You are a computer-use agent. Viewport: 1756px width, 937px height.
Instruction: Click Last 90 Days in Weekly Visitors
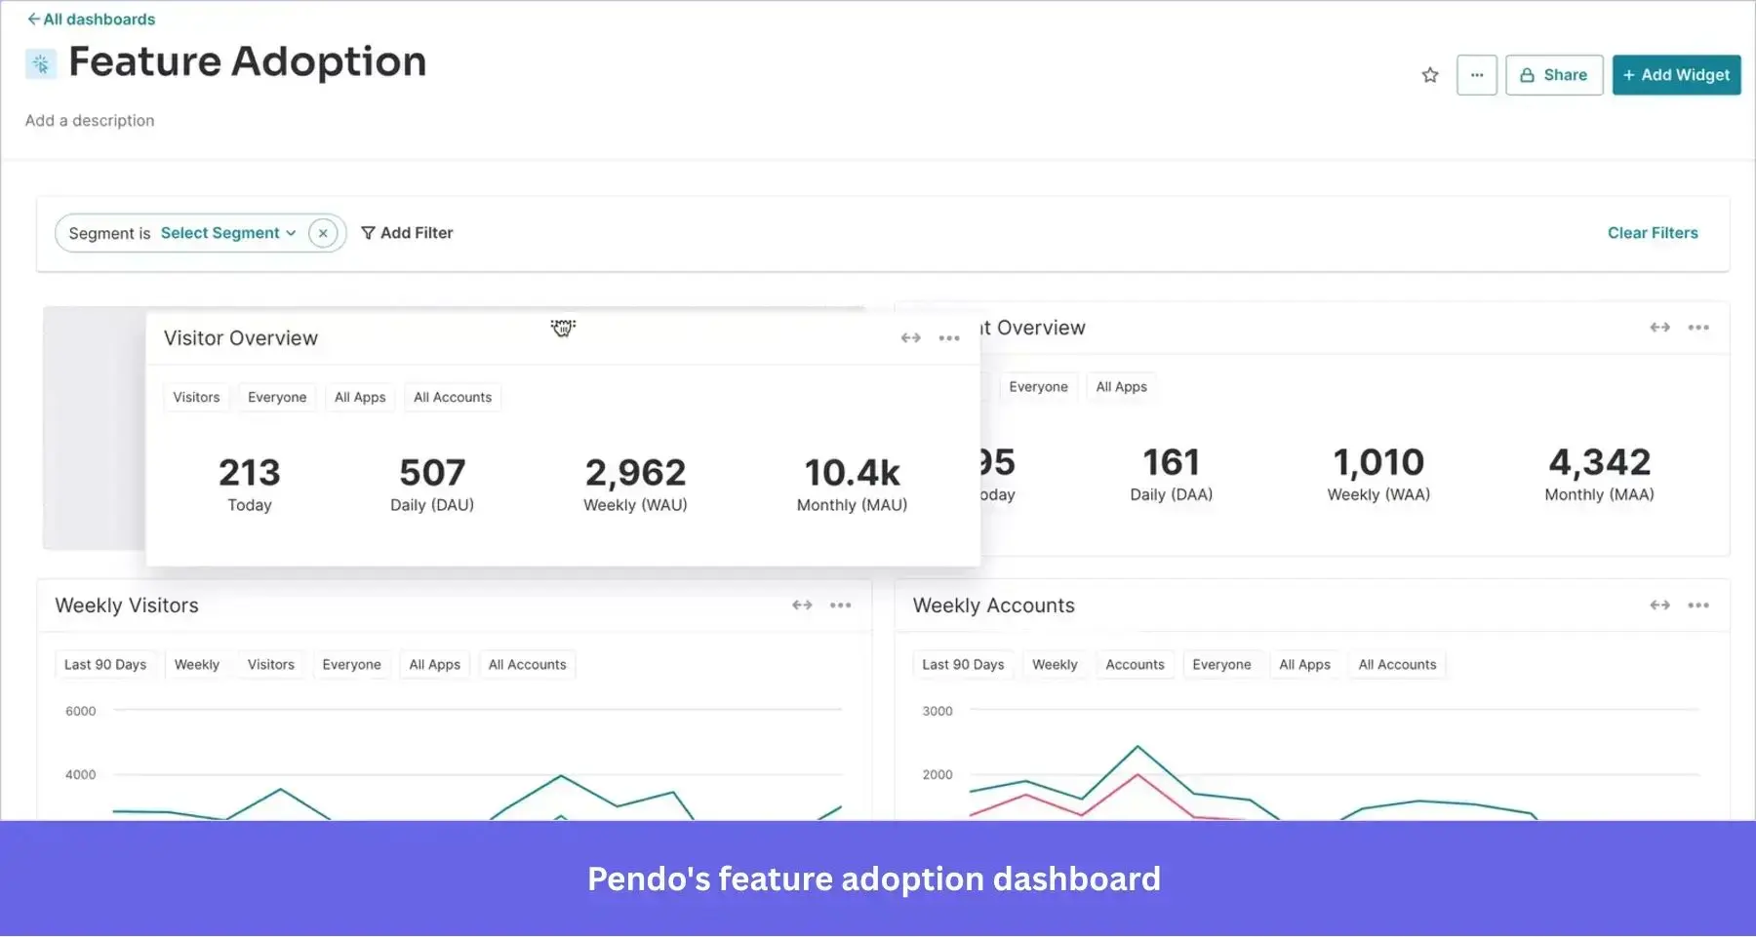(x=105, y=665)
